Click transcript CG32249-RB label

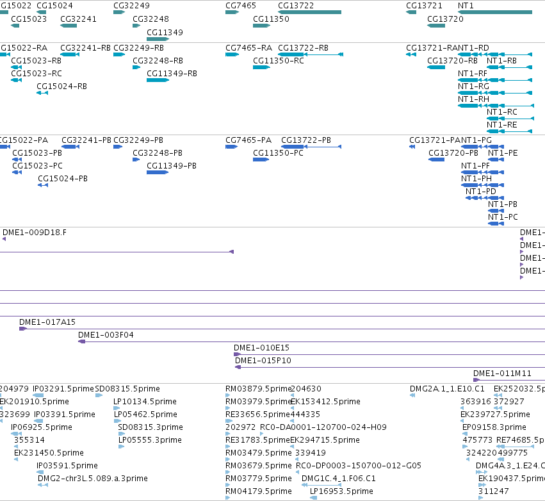coord(139,48)
